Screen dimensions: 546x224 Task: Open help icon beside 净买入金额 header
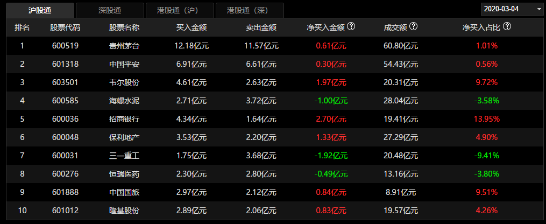point(351,26)
